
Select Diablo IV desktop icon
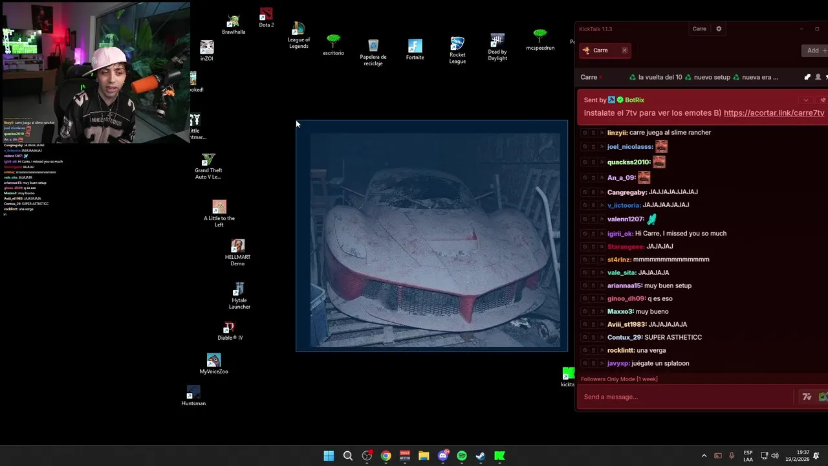pyautogui.click(x=230, y=331)
